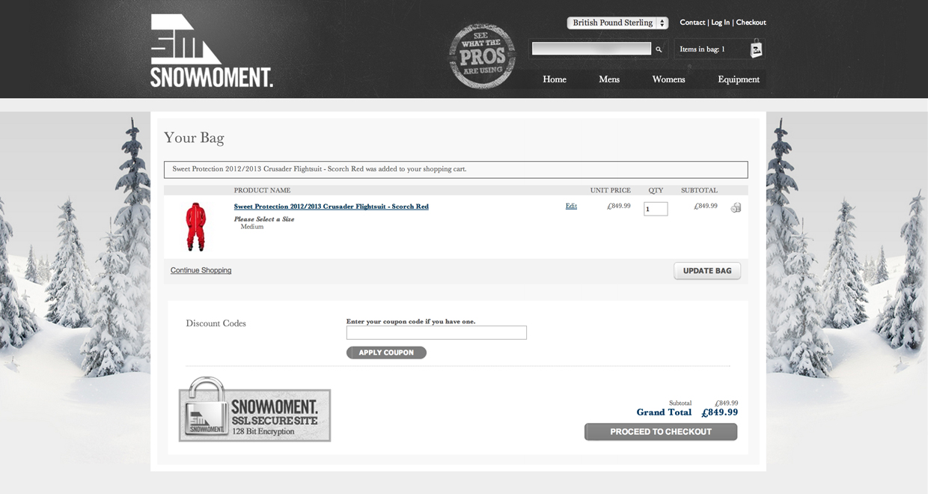Click the 'Grand Total' label
The height and width of the screenshot is (494, 928).
(664, 412)
